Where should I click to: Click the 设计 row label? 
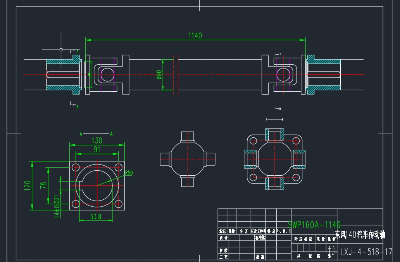(x=224, y=238)
